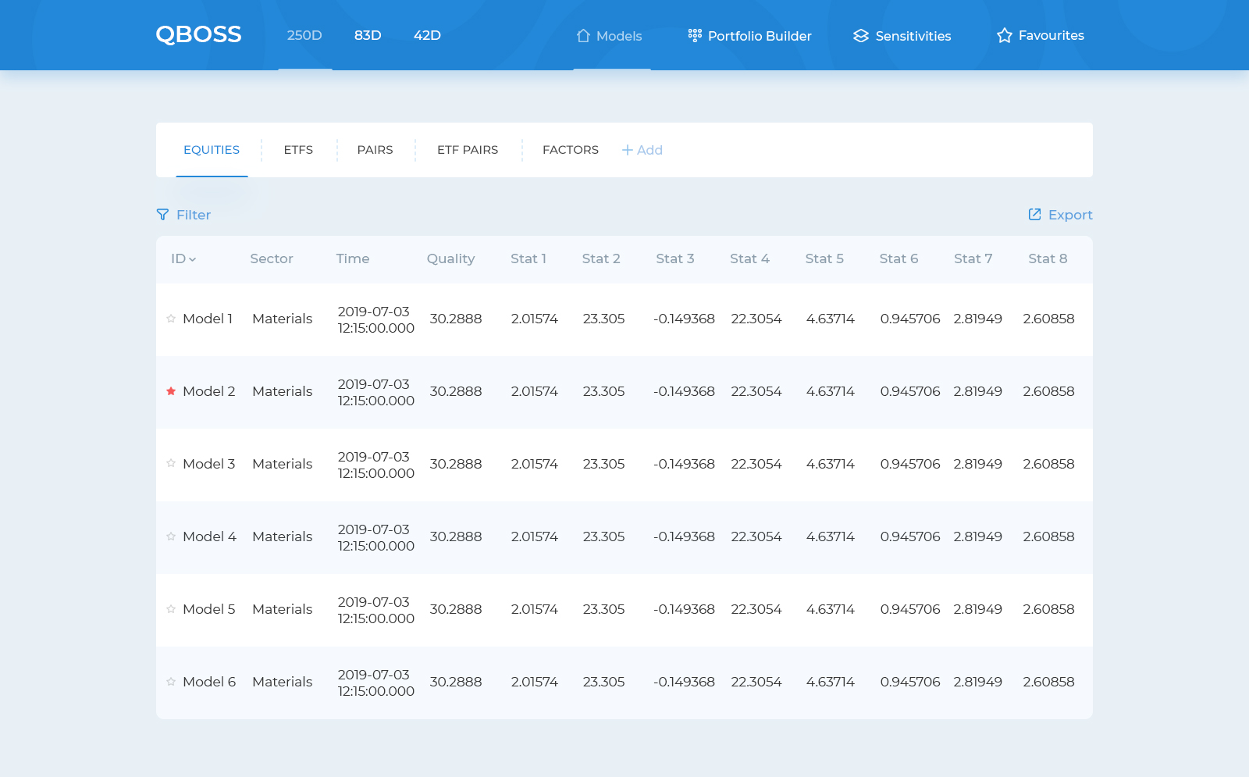The image size is (1249, 777).
Task: Open Portfolio Builder grid icon
Action: (x=695, y=35)
